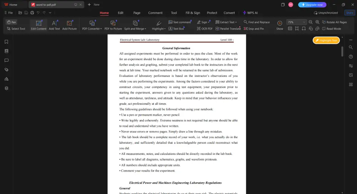The image size is (357, 194).
Task: Open the right sidebar apps grid
Action: (x=351, y=84)
